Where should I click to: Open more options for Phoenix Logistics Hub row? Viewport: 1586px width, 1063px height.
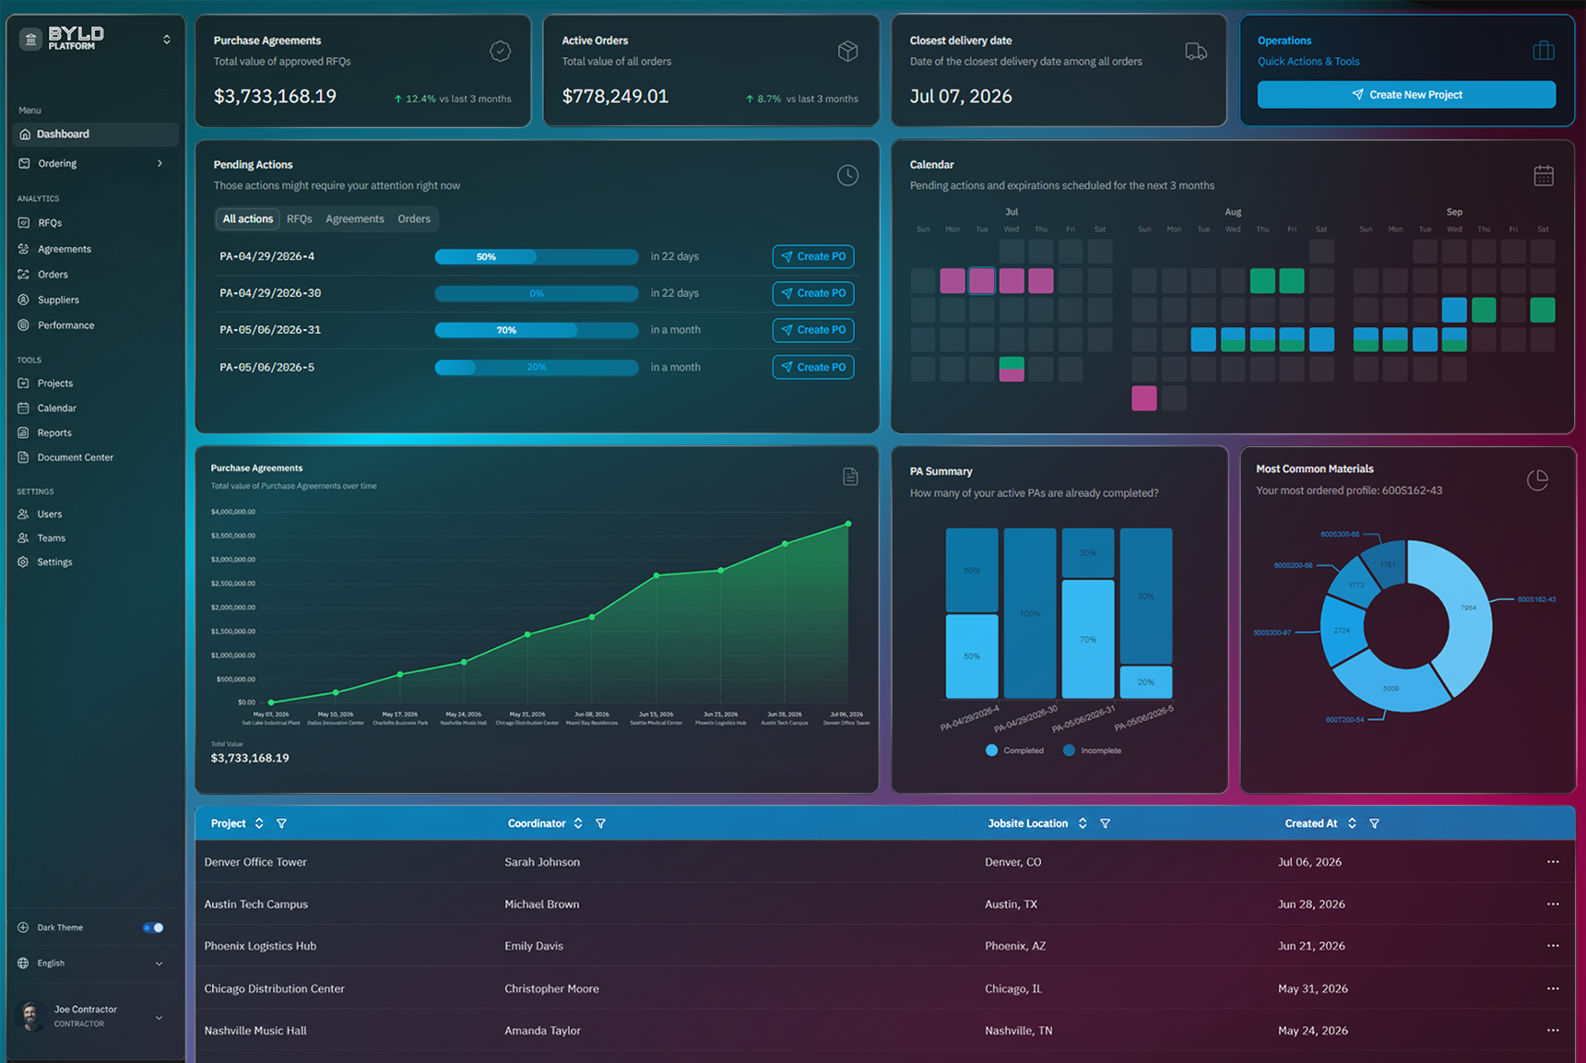(x=1553, y=947)
